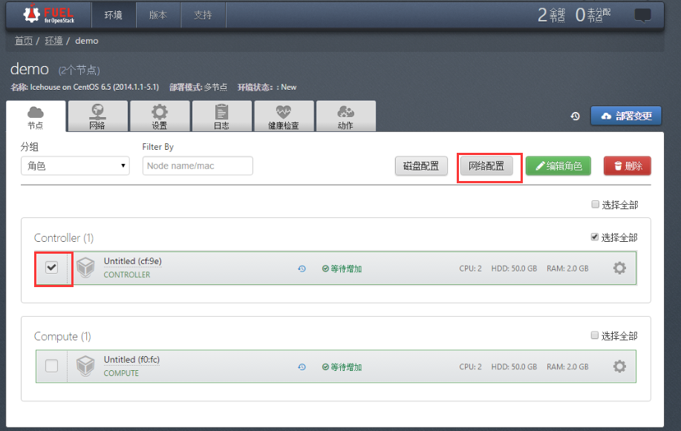Click the red 删除 button
Screen dimensions: 681x431
pyautogui.click(x=628, y=166)
